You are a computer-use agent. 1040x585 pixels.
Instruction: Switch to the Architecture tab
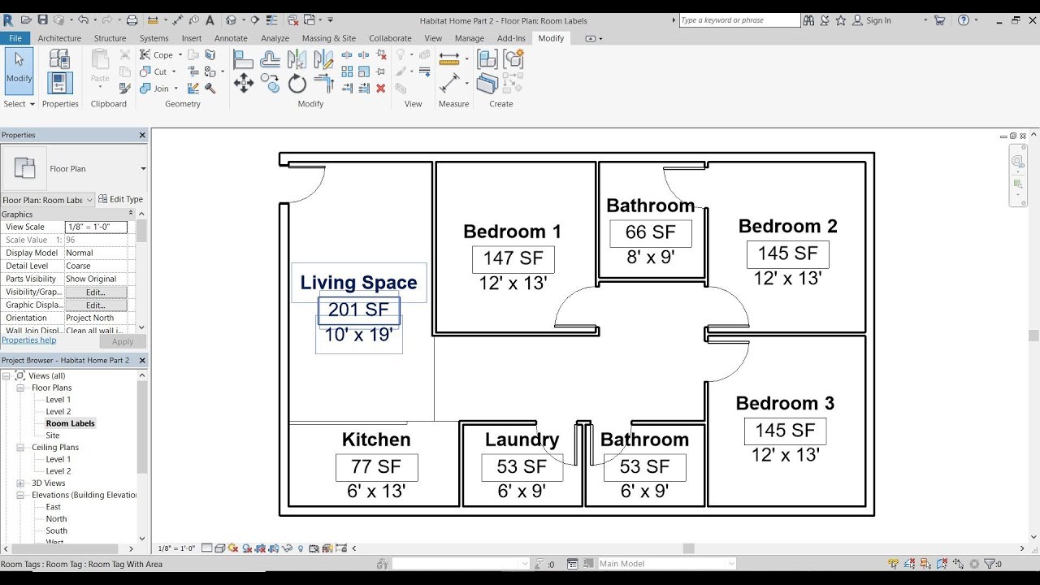point(59,38)
